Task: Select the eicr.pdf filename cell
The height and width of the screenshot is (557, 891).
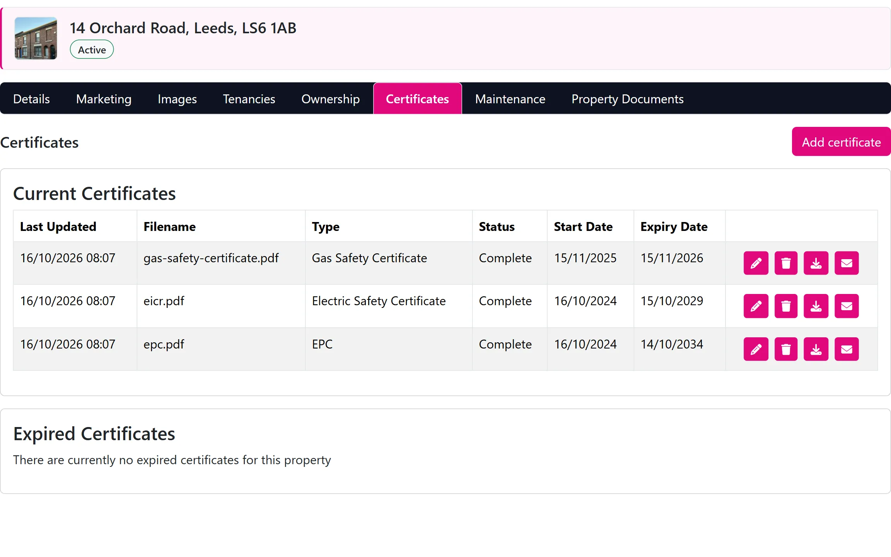Action: pos(221,306)
